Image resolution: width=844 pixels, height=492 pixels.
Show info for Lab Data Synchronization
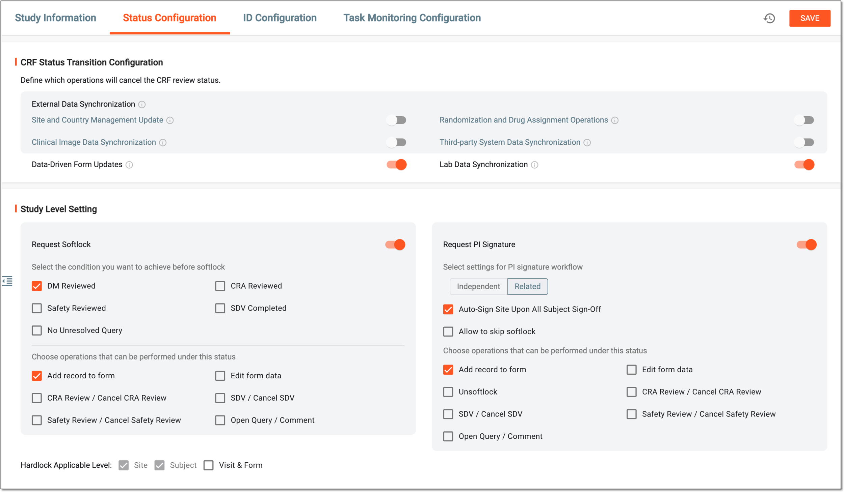[534, 165]
